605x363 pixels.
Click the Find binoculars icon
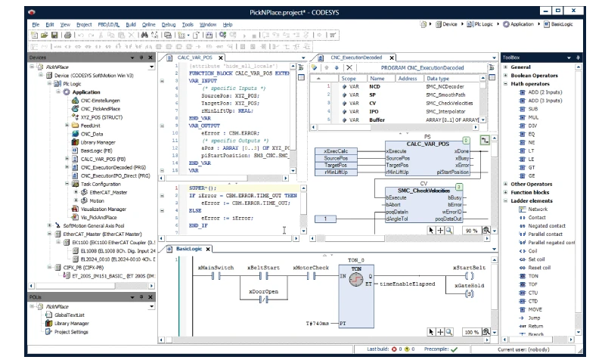click(x=144, y=35)
